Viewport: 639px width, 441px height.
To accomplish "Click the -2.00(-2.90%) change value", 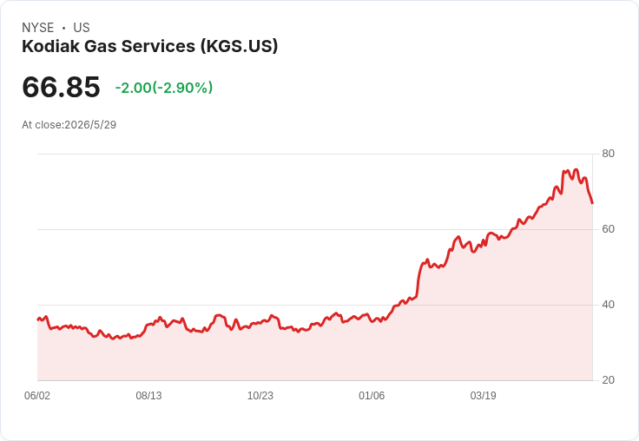I will click(164, 88).
